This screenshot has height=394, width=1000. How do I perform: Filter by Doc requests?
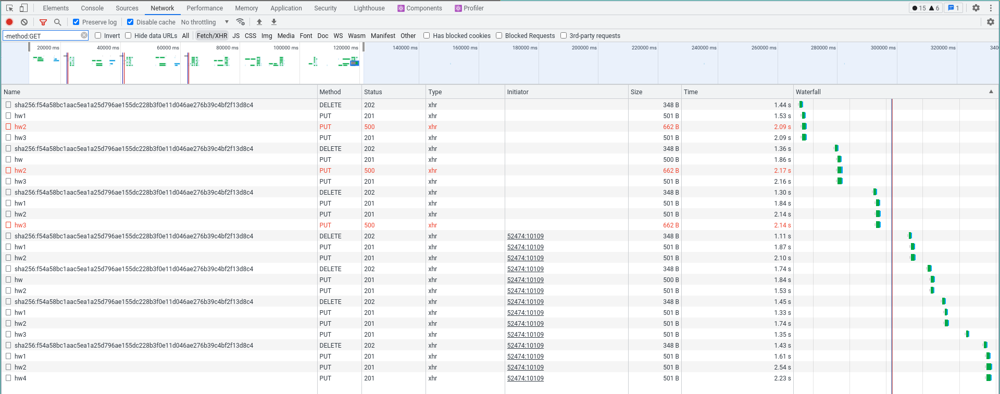[x=323, y=35]
